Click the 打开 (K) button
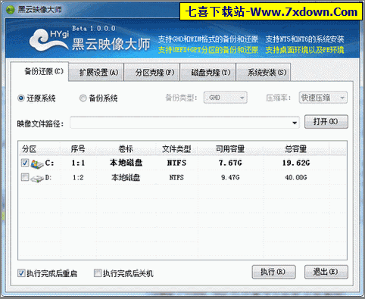Image resolution: width=365 pixels, height=299 pixels. [326, 122]
